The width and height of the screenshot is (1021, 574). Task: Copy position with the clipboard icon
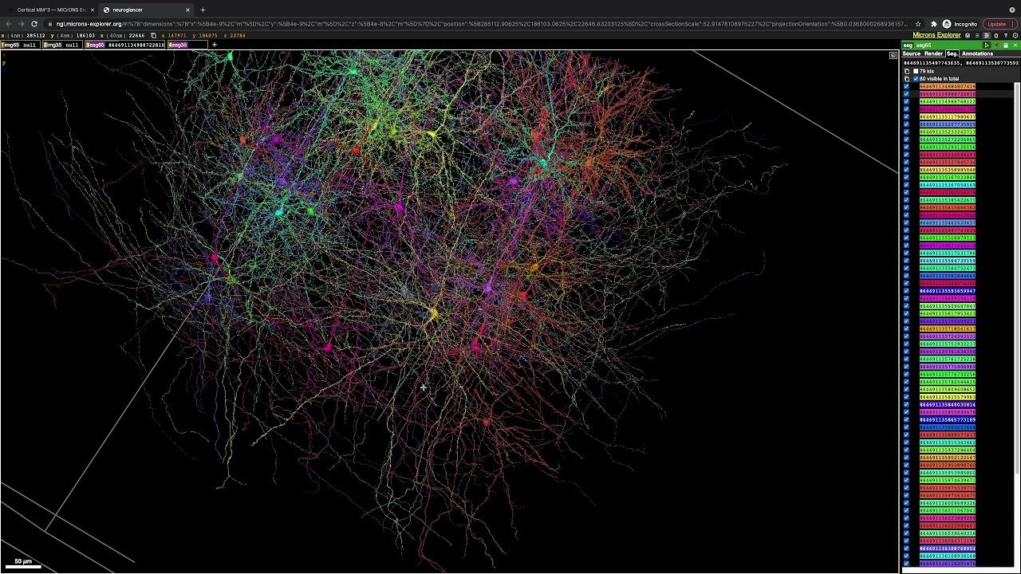(x=153, y=36)
